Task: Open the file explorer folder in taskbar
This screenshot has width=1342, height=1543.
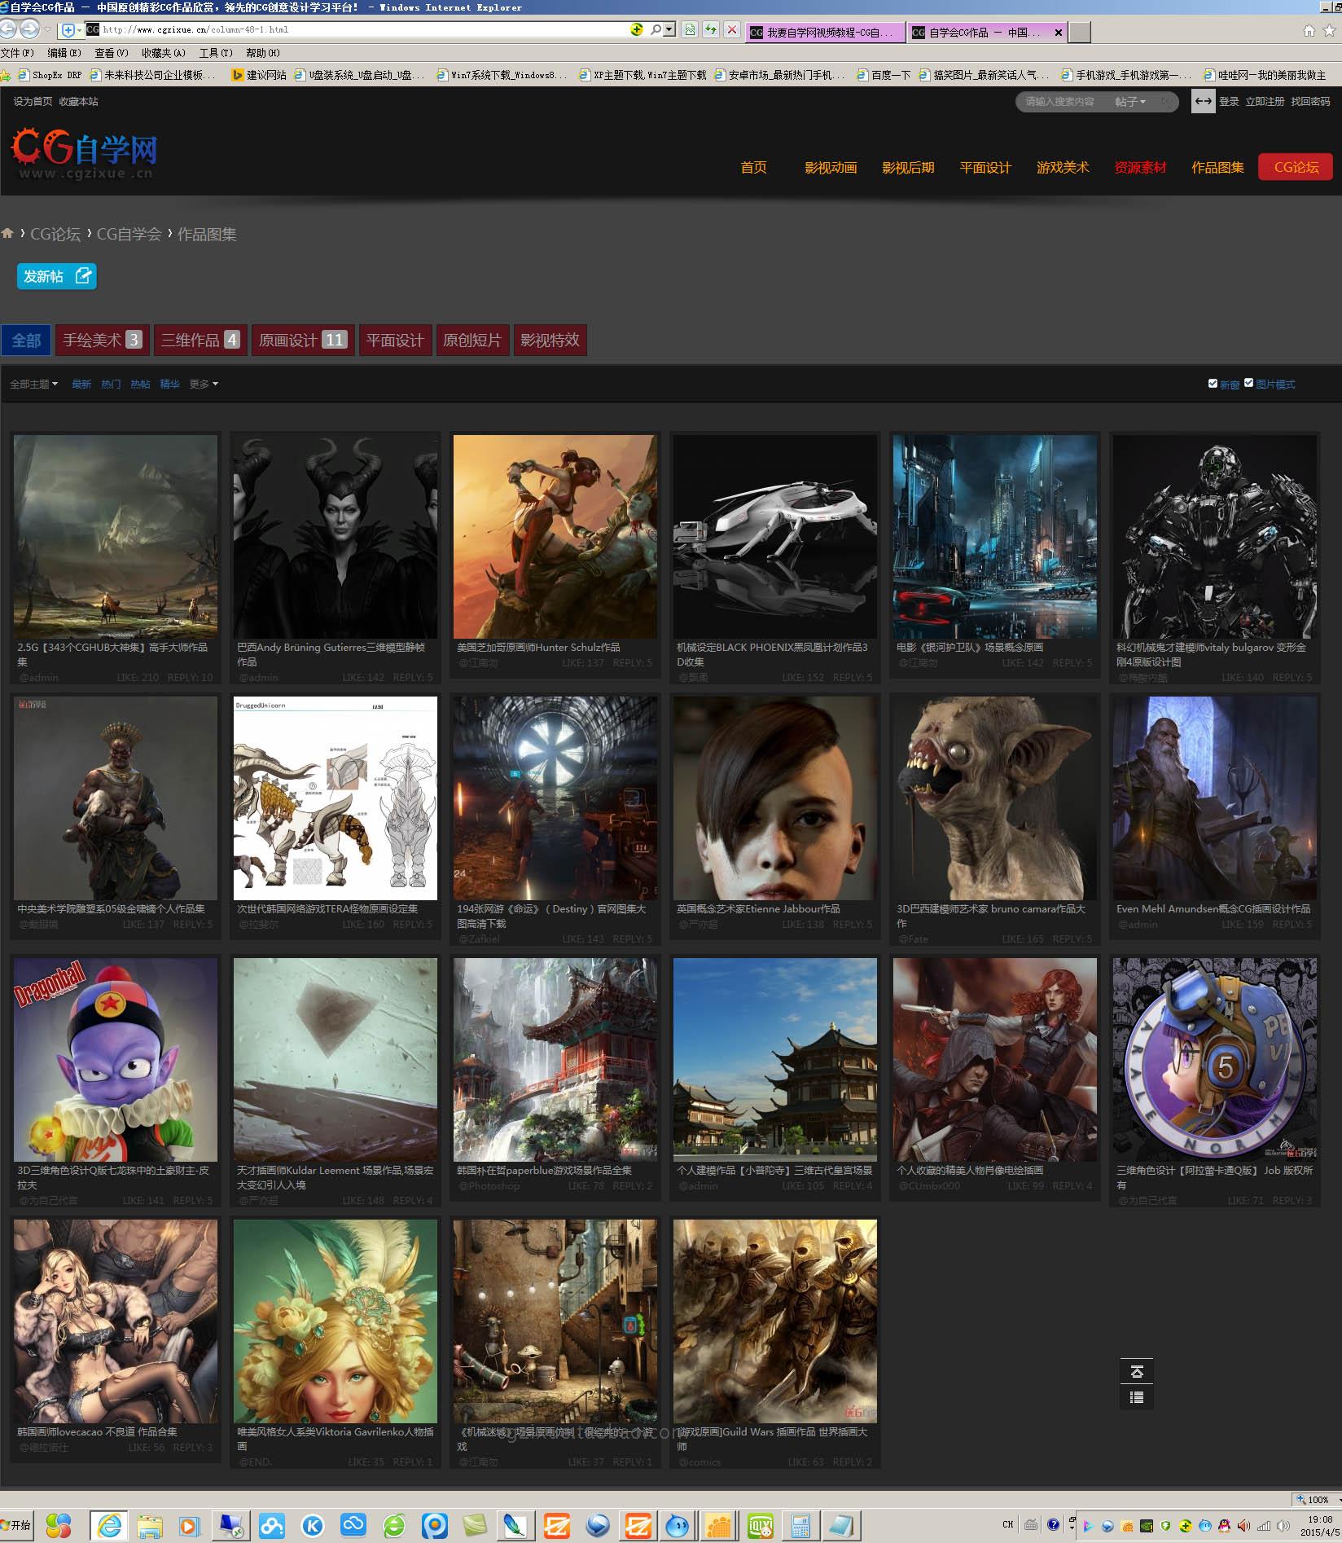Action: click(149, 1525)
